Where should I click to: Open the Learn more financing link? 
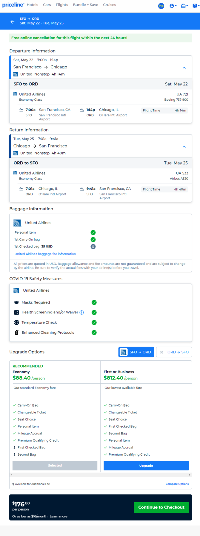coord(59,516)
